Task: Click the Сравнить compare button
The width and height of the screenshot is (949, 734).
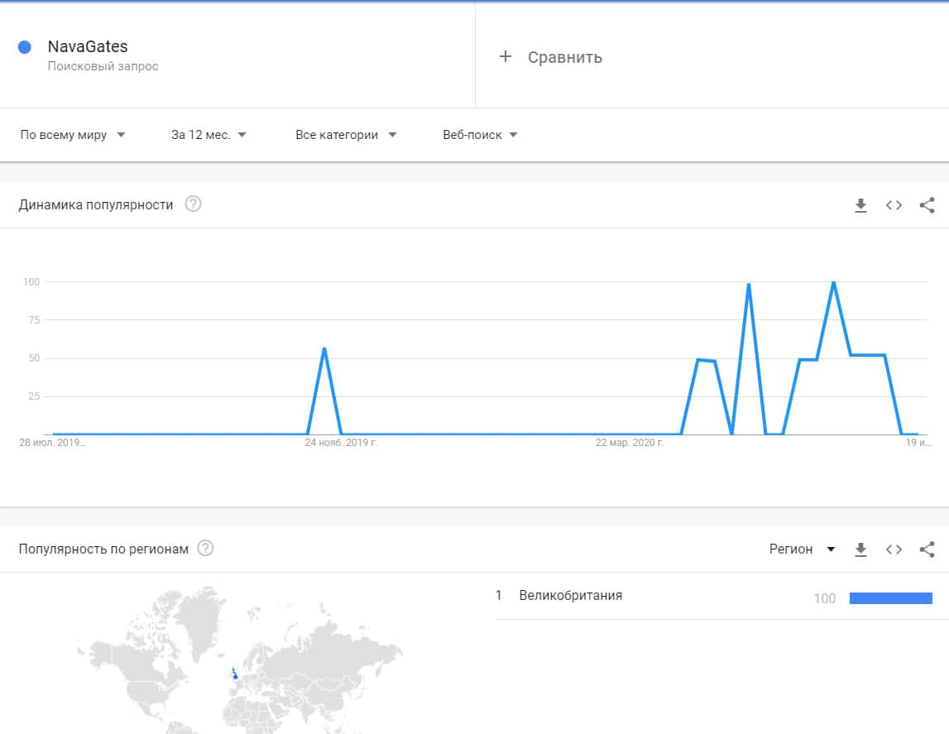Action: (x=564, y=57)
